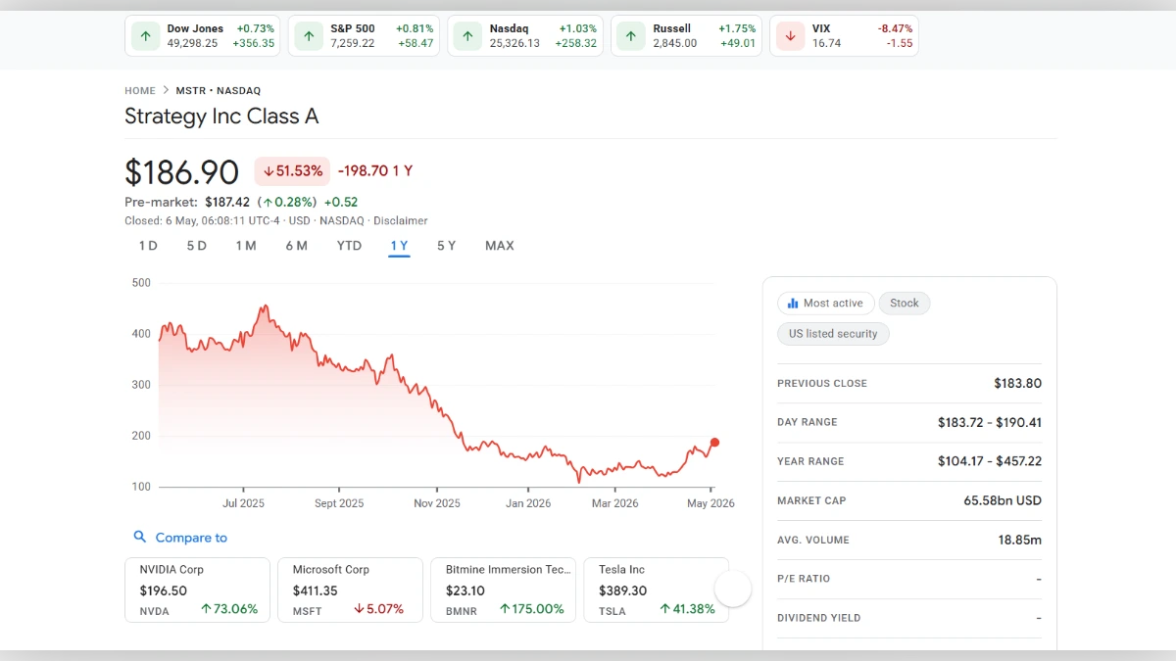Image resolution: width=1176 pixels, height=661 pixels.
Task: Select the 5D time range tab
Action: 197,246
